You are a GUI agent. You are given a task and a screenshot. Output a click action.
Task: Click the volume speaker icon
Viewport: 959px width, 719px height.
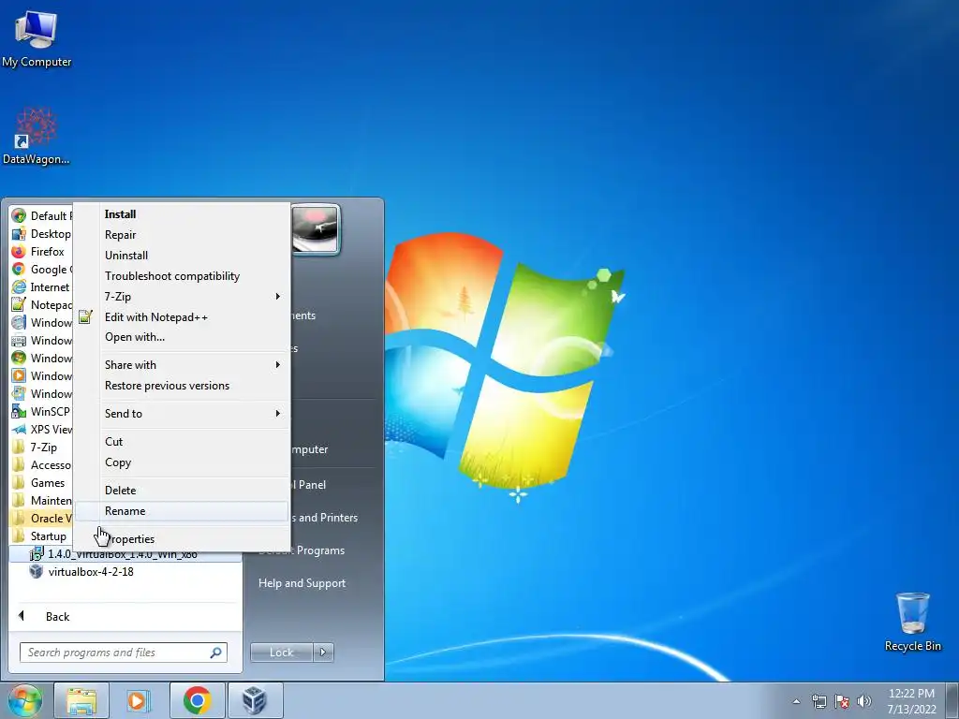tap(864, 701)
